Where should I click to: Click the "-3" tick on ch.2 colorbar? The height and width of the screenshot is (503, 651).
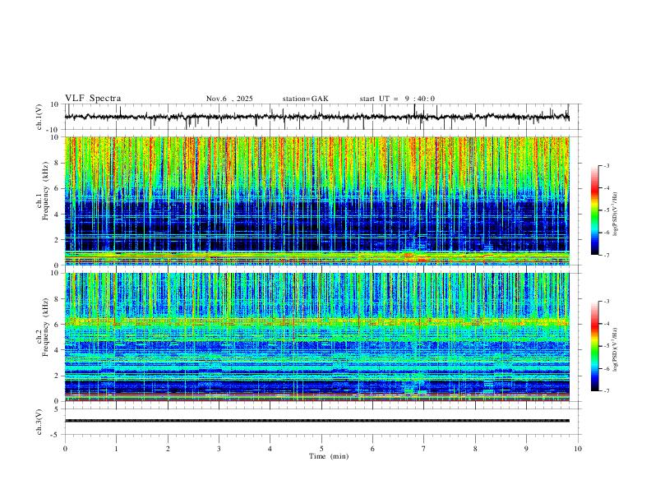point(607,302)
